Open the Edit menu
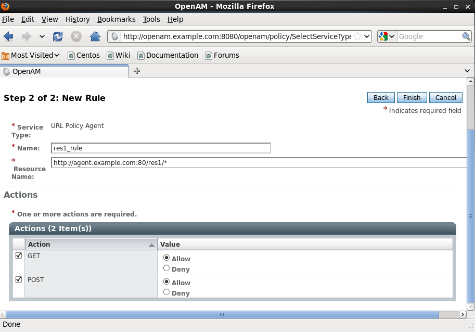The height and width of the screenshot is (332, 475). [x=28, y=19]
